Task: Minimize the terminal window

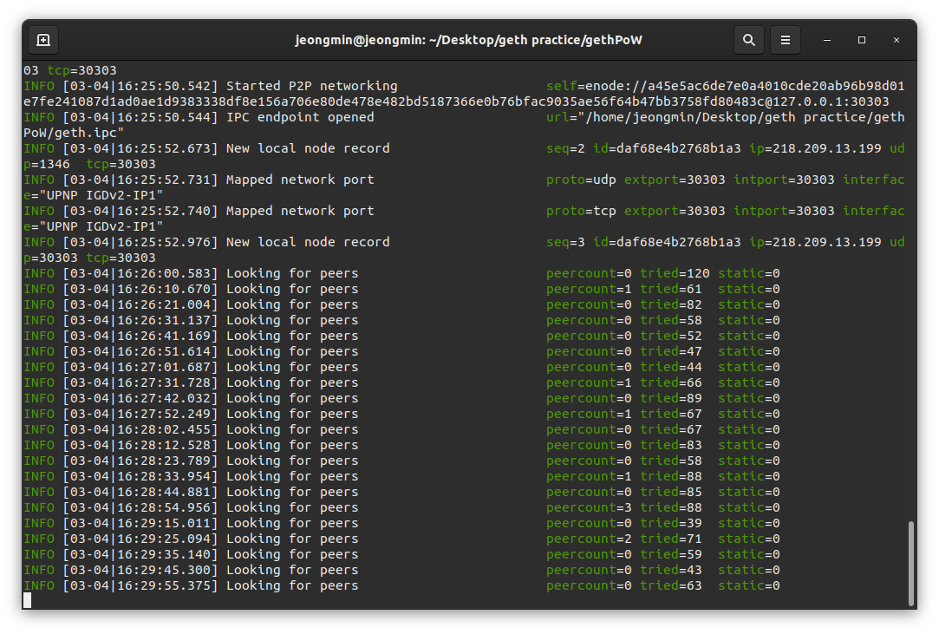Action: coord(827,40)
